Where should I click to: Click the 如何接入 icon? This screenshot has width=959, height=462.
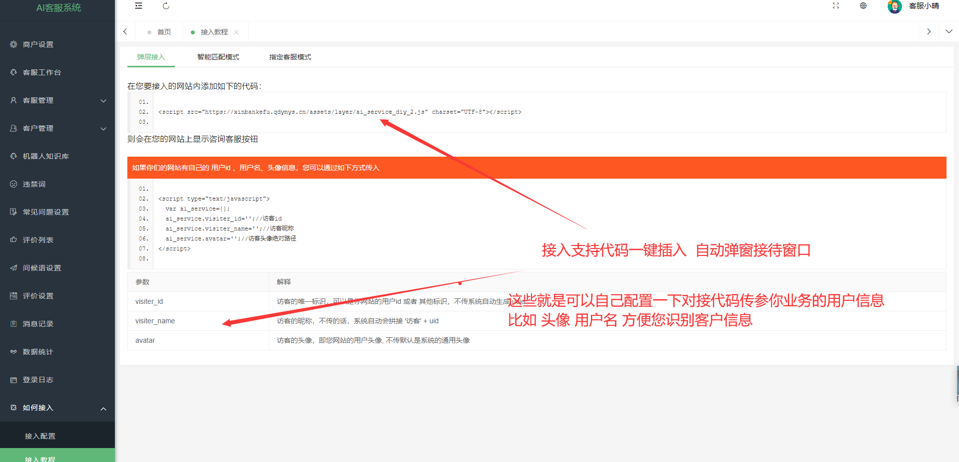pyautogui.click(x=13, y=408)
